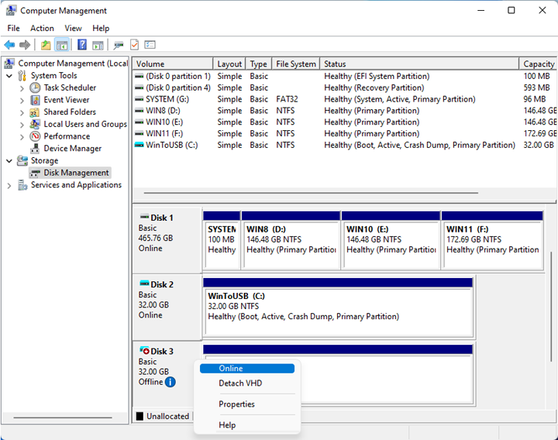
Task: Collapse the System Tools tree node
Action: pyautogui.click(x=9, y=76)
